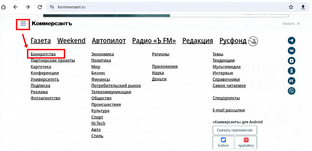Click the RuStore download button
Viewport: 312px width, 151px height.
point(223,142)
